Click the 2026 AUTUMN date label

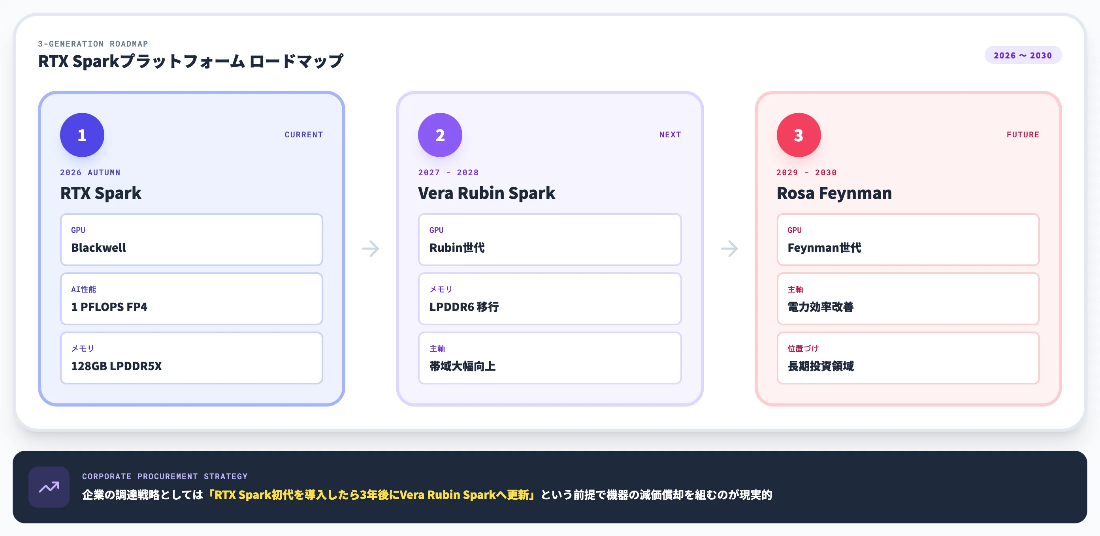[x=90, y=173]
